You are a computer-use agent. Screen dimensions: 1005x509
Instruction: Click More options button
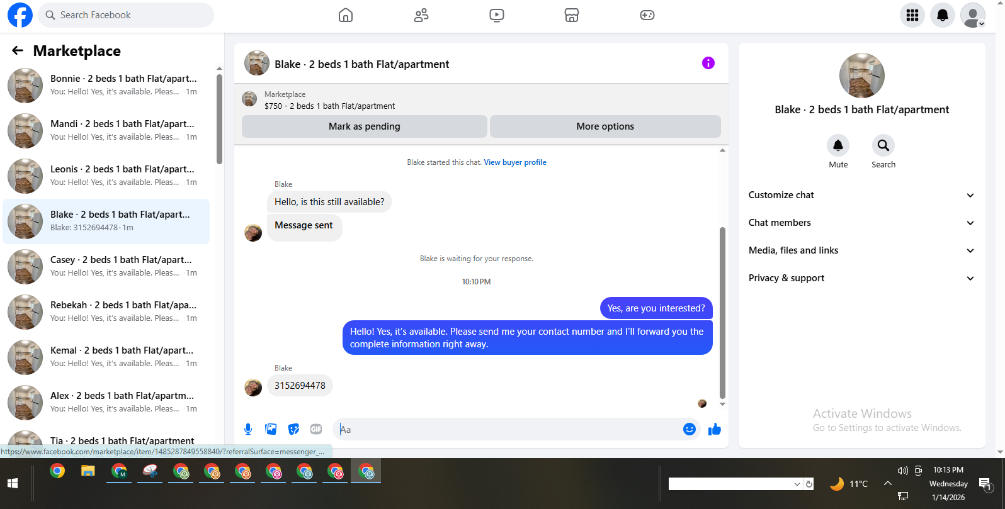(x=605, y=126)
